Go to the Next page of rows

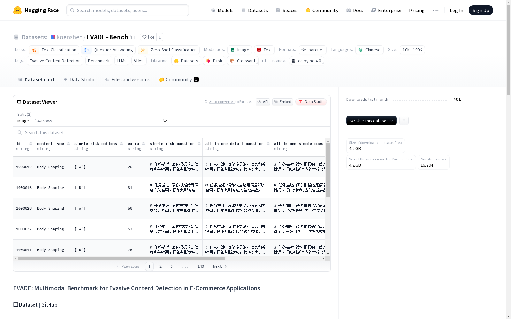coord(220,266)
